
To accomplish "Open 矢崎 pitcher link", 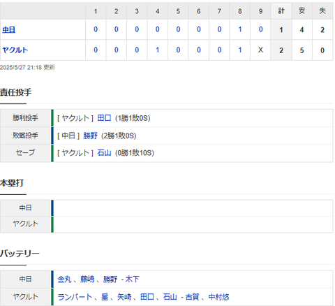I will 124,297.
